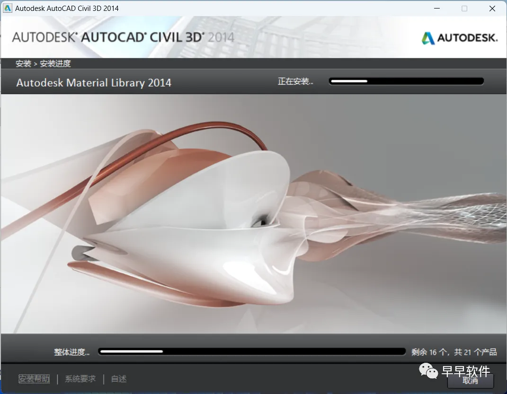Click the window title text in the title bar
The width and height of the screenshot is (507, 394).
coord(67,9)
